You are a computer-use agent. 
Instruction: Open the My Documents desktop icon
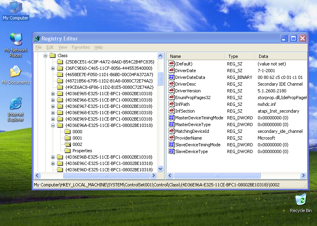click(15, 75)
